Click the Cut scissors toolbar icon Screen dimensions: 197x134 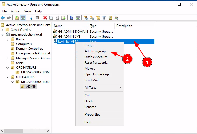(31, 18)
